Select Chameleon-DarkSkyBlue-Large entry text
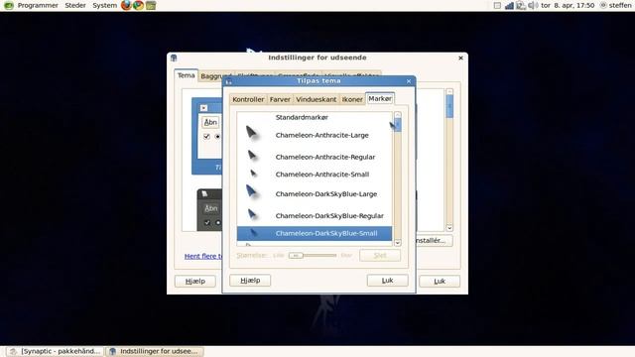Image resolution: width=635 pixels, height=357 pixels. (326, 194)
